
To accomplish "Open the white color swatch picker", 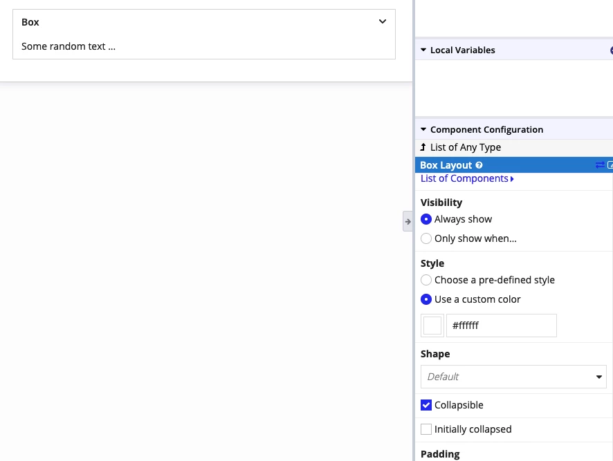I will pos(432,326).
